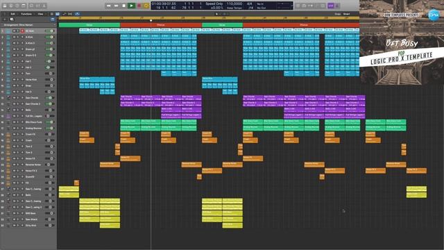Toggle the Metronome click button
This screenshot has height=250, width=444.
coord(337,6)
